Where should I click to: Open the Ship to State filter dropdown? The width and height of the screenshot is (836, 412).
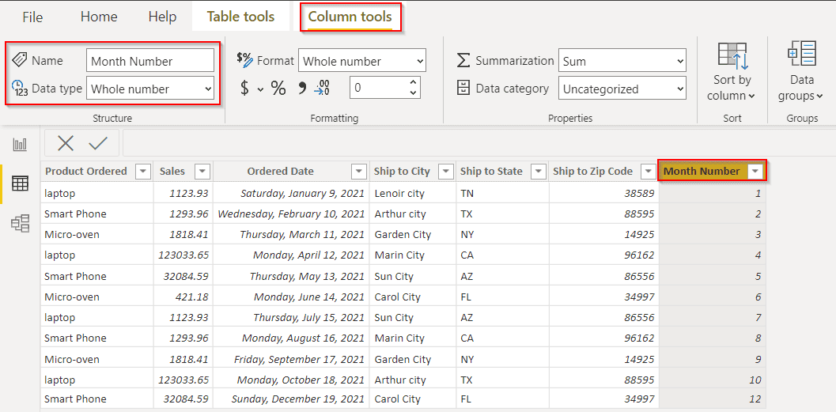pos(539,171)
